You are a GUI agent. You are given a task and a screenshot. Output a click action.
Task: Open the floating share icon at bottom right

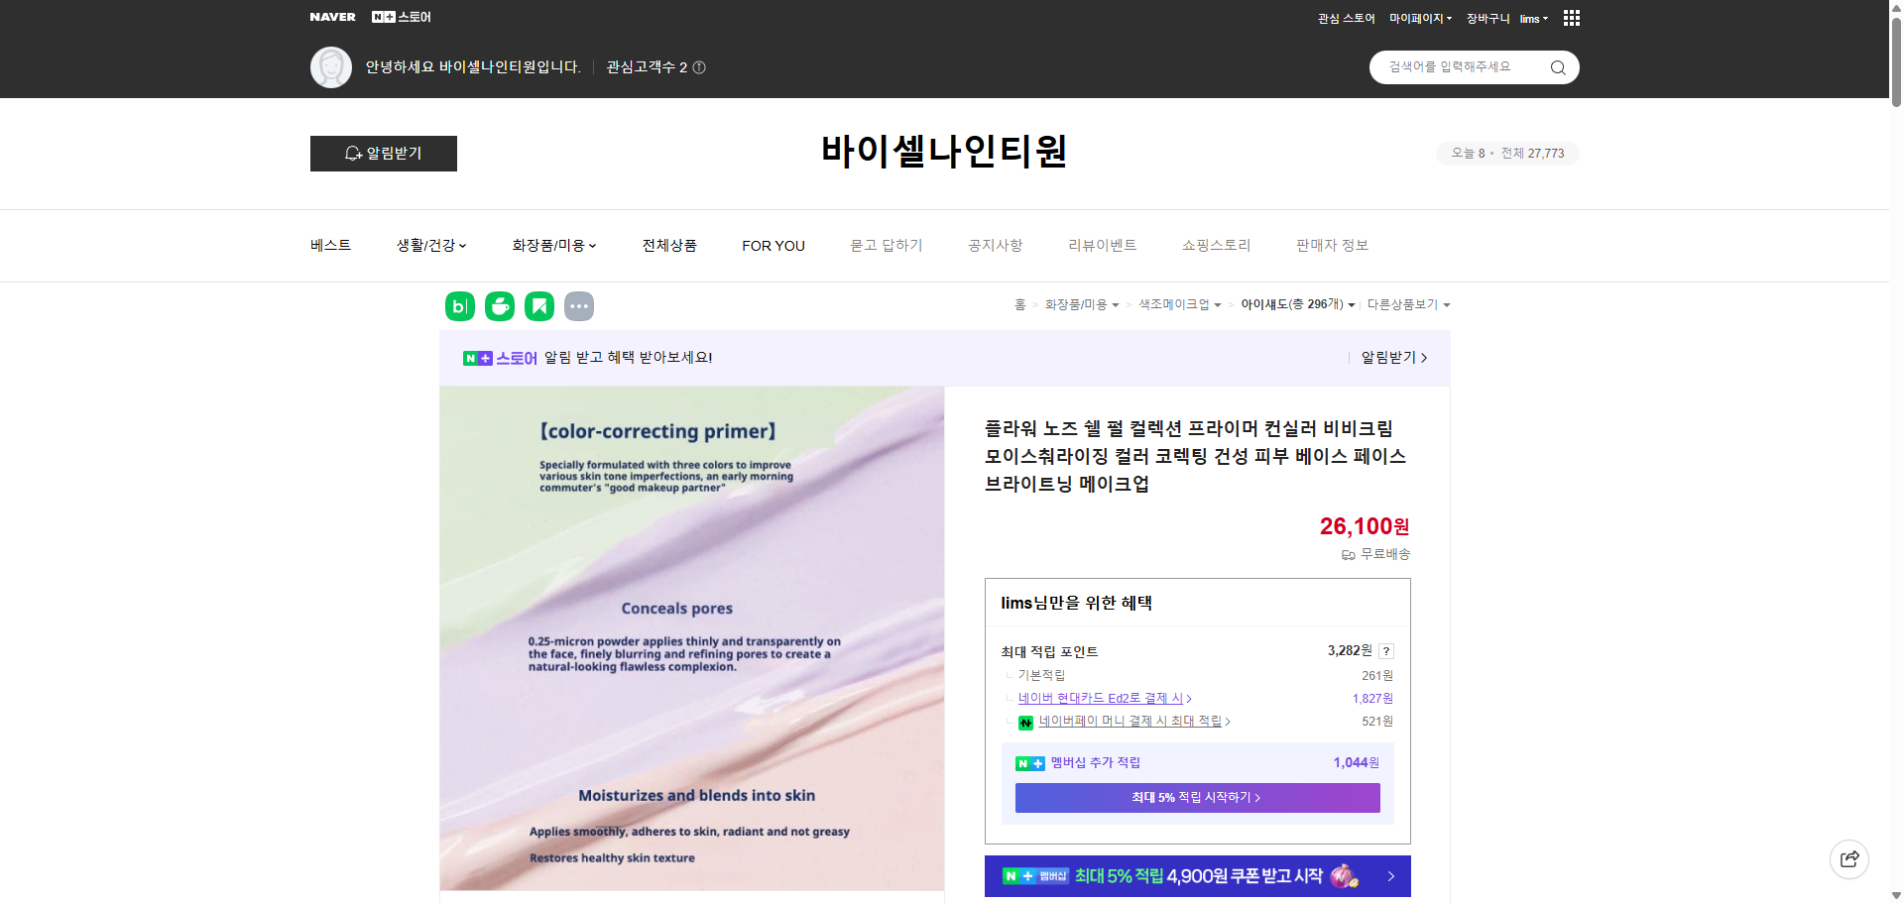pos(1848,858)
